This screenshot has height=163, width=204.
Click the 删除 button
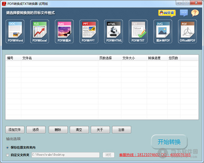tap(58, 130)
